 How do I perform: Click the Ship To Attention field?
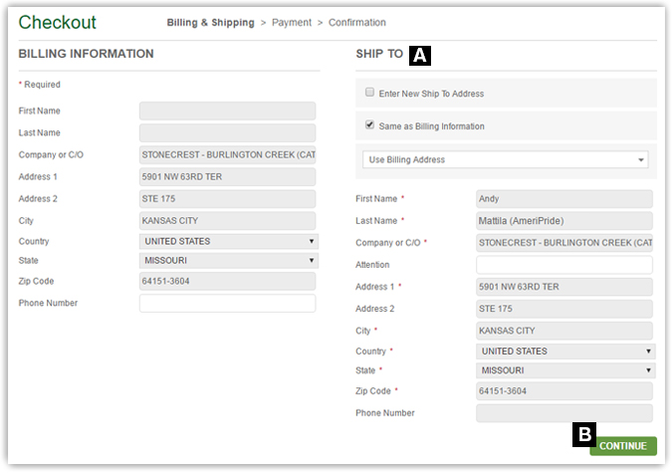[564, 265]
